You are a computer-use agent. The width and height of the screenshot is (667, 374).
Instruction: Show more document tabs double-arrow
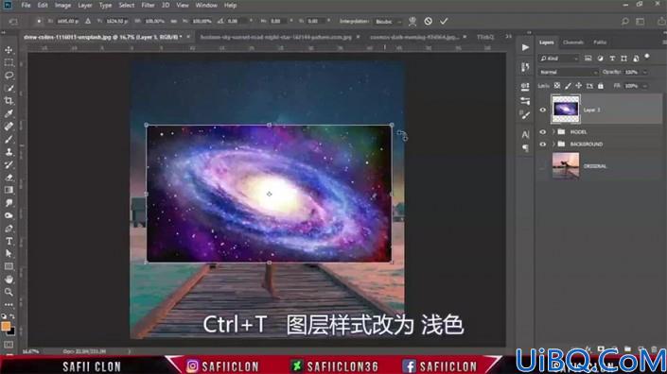coord(508,37)
